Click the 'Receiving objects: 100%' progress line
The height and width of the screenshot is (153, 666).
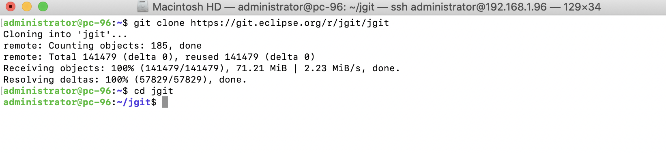point(202,68)
